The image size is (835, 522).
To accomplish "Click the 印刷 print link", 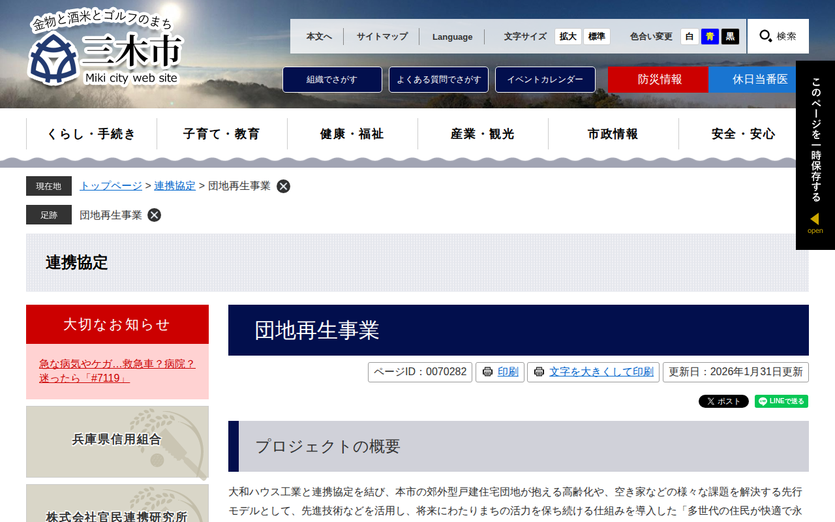I will point(508,372).
